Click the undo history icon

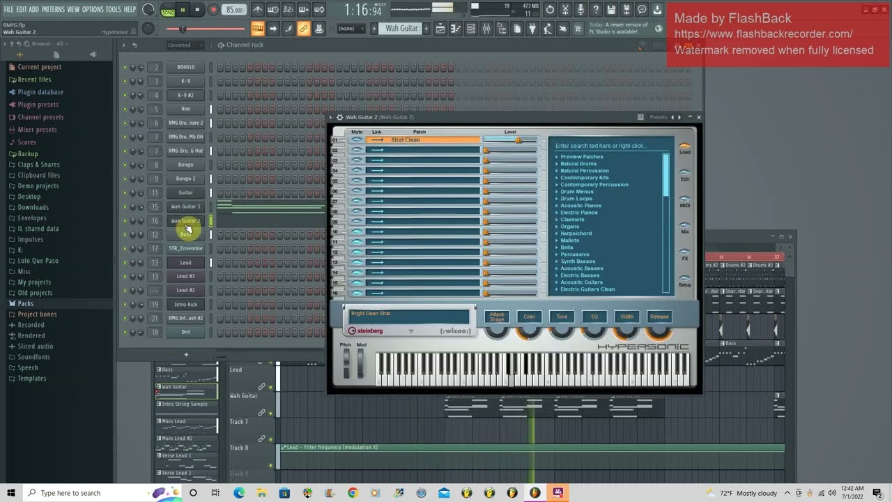tap(550, 10)
